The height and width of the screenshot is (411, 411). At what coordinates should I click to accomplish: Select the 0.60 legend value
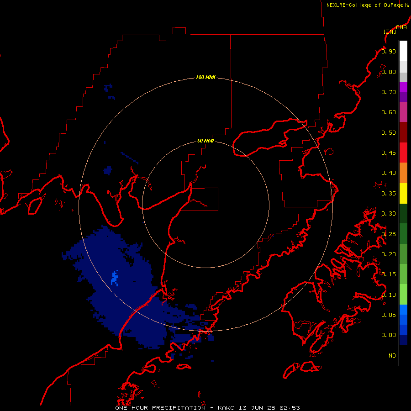point(389,112)
